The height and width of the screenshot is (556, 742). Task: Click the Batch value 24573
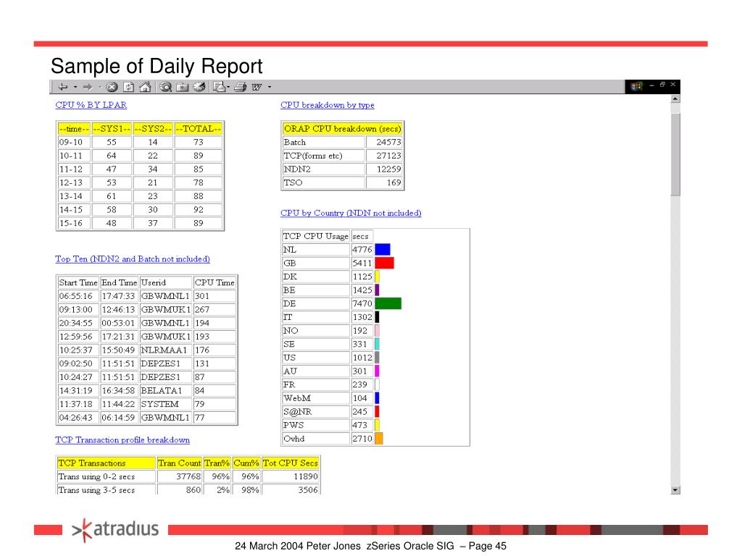coord(384,143)
